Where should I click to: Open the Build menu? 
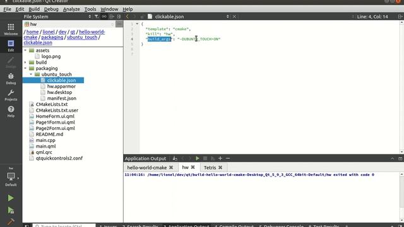[34, 9]
